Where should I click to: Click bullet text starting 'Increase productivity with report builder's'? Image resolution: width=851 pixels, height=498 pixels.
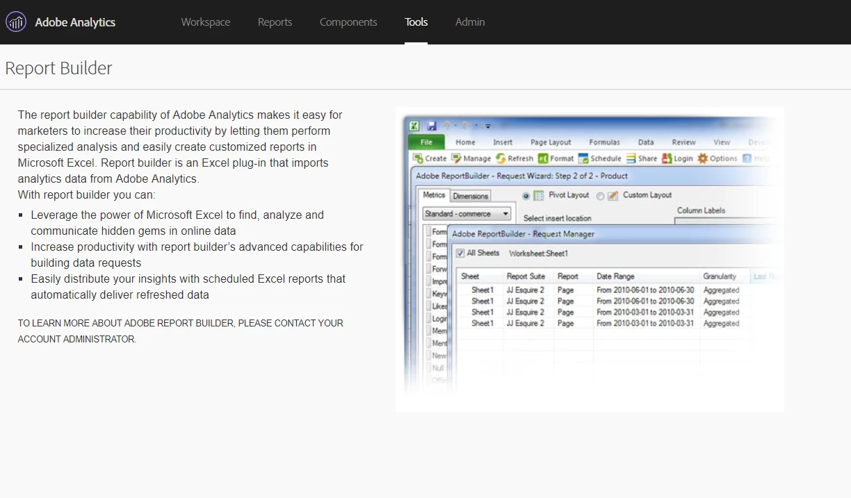[197, 255]
